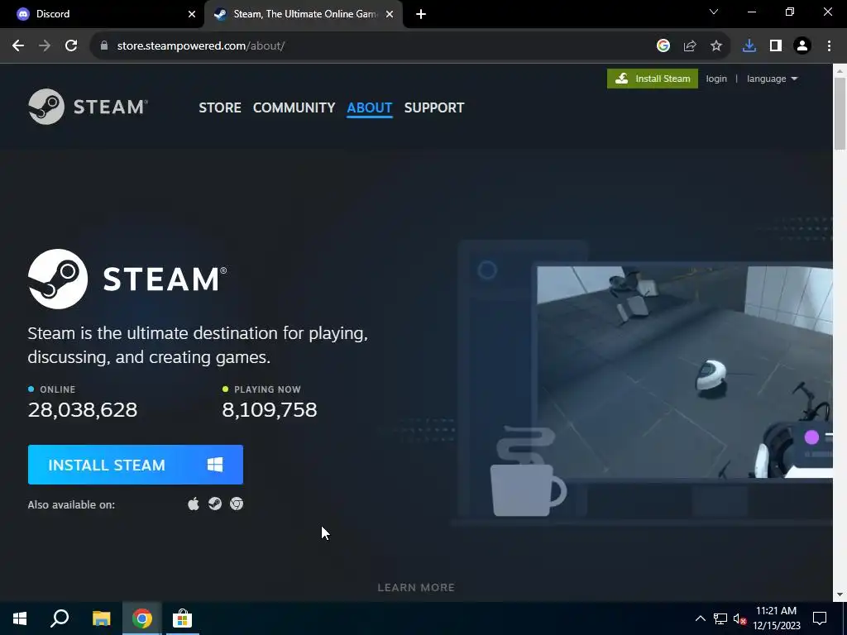This screenshot has width=847, height=635.
Task: Open the STORE menu
Action: coord(220,107)
